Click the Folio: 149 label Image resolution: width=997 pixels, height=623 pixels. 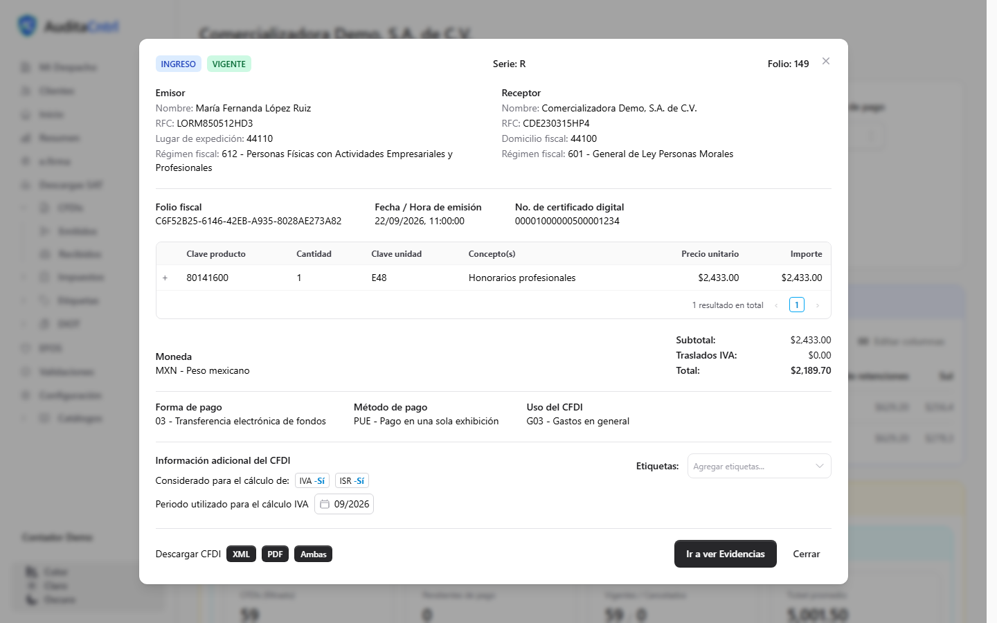pyautogui.click(x=788, y=64)
